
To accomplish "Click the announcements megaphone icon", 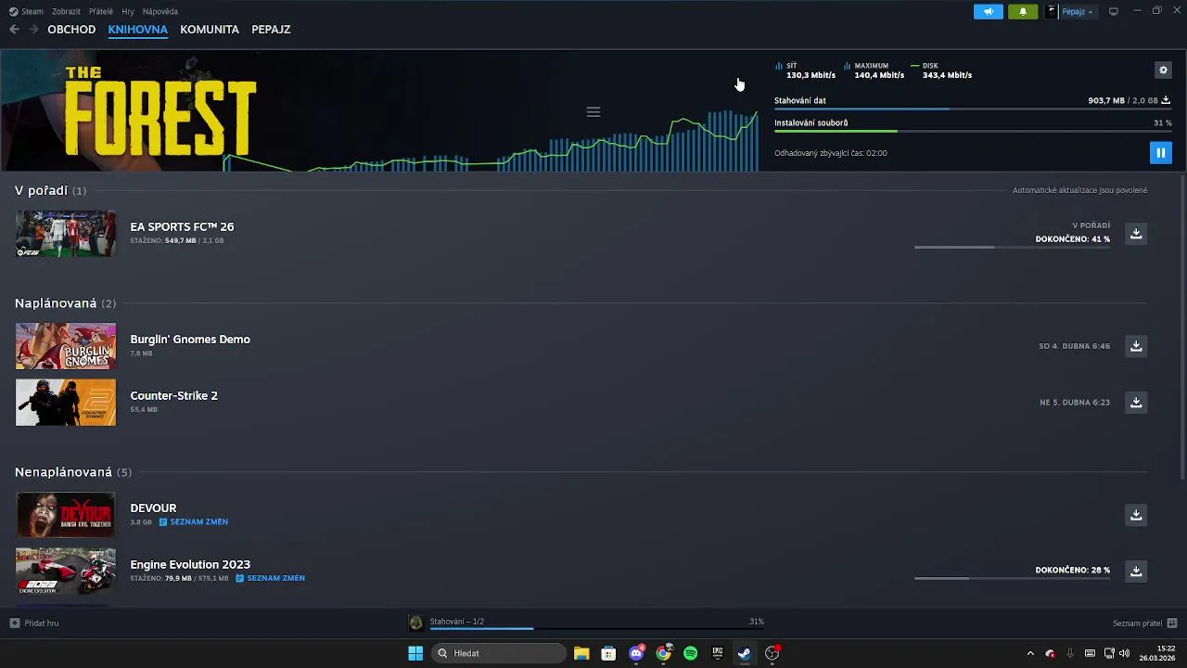I will pos(989,11).
